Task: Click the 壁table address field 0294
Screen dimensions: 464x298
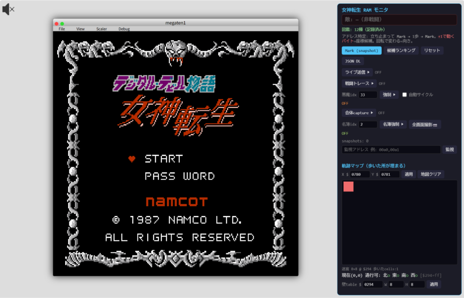Action: click(372, 284)
